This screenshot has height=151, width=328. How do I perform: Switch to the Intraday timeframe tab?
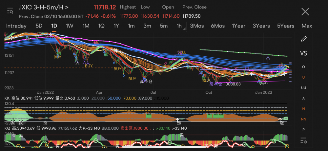16,26
